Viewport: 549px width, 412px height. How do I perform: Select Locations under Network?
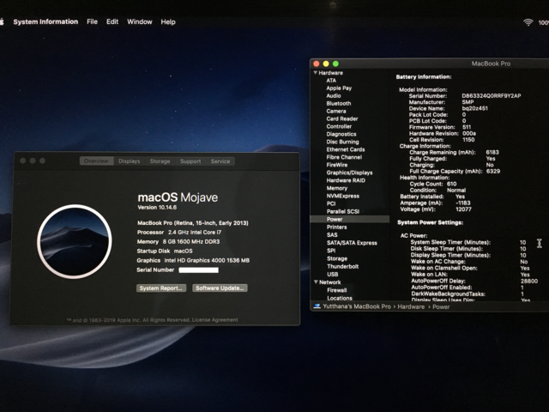click(x=340, y=298)
